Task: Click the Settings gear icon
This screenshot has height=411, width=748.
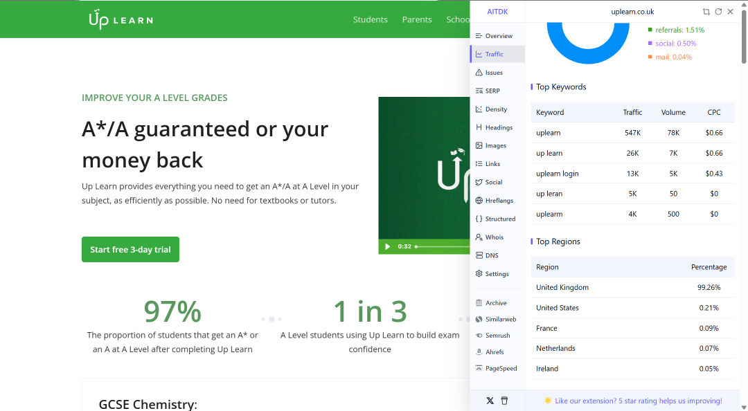Action: click(x=479, y=274)
